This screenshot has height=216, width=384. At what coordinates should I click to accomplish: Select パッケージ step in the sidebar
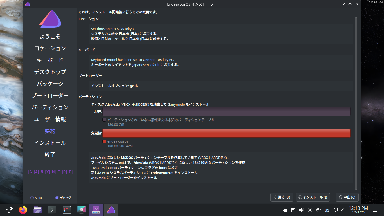(50, 84)
